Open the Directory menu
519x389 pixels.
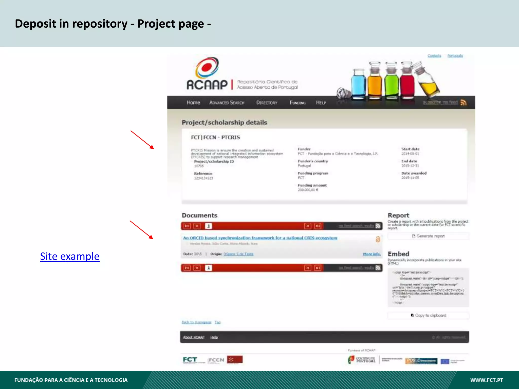[267, 103]
